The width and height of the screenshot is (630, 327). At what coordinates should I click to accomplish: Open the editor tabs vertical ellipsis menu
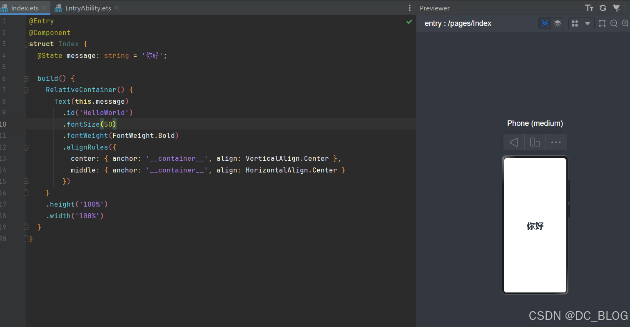tap(410, 8)
